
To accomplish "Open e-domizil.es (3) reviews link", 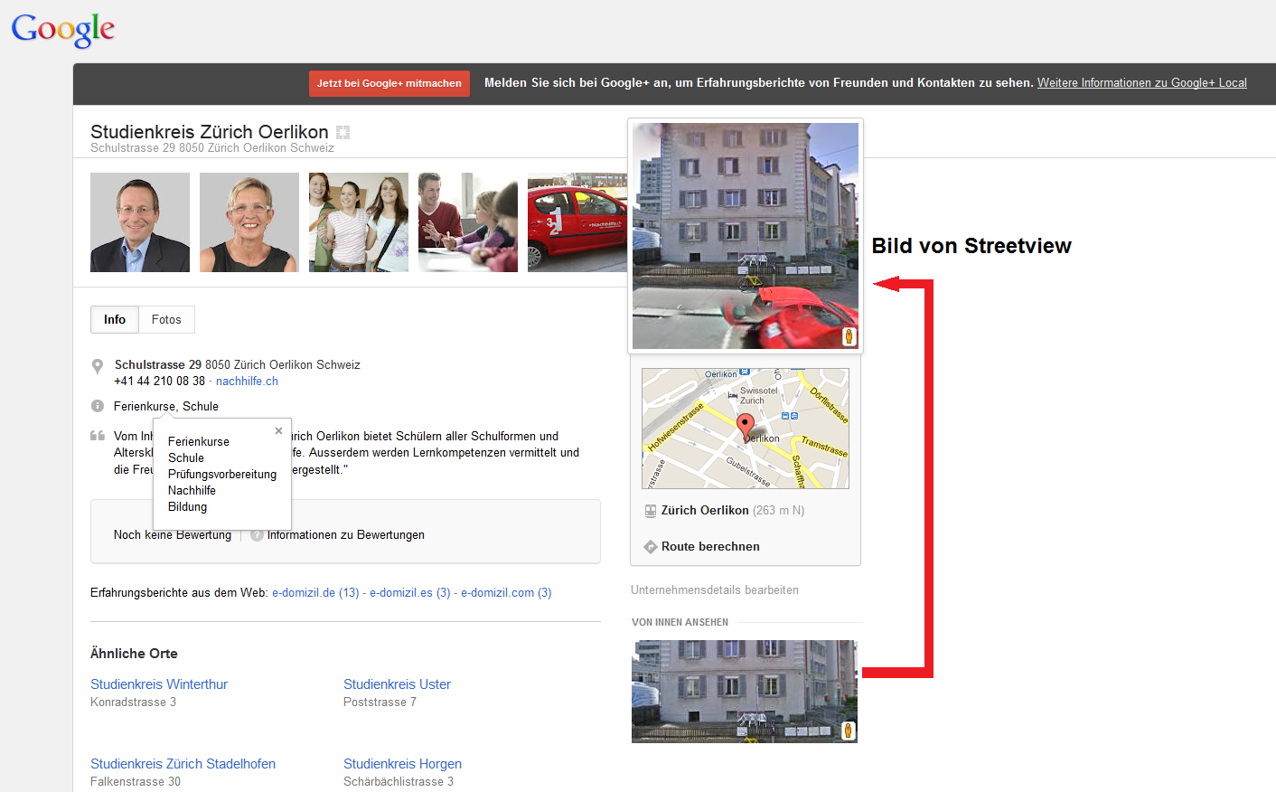I will [x=410, y=593].
